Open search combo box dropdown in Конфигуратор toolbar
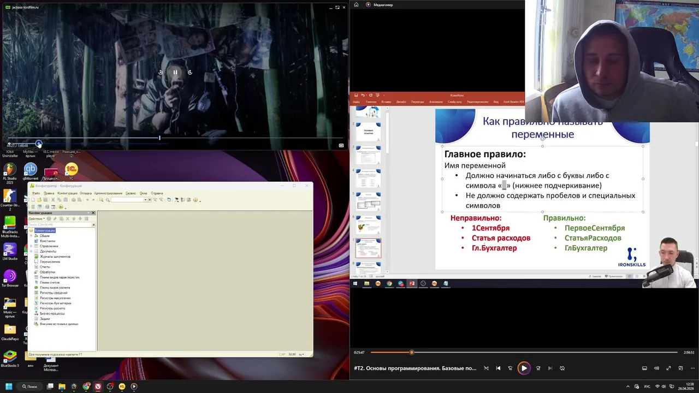Screen dimensions: 699x393 pos(145,200)
